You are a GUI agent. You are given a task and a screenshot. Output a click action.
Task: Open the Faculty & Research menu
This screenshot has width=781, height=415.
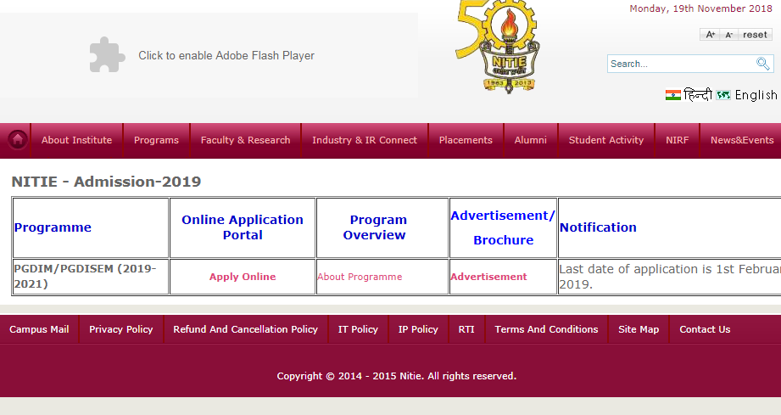coord(246,140)
